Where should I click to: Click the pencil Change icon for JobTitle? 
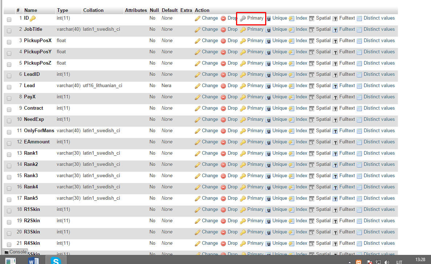point(197,30)
